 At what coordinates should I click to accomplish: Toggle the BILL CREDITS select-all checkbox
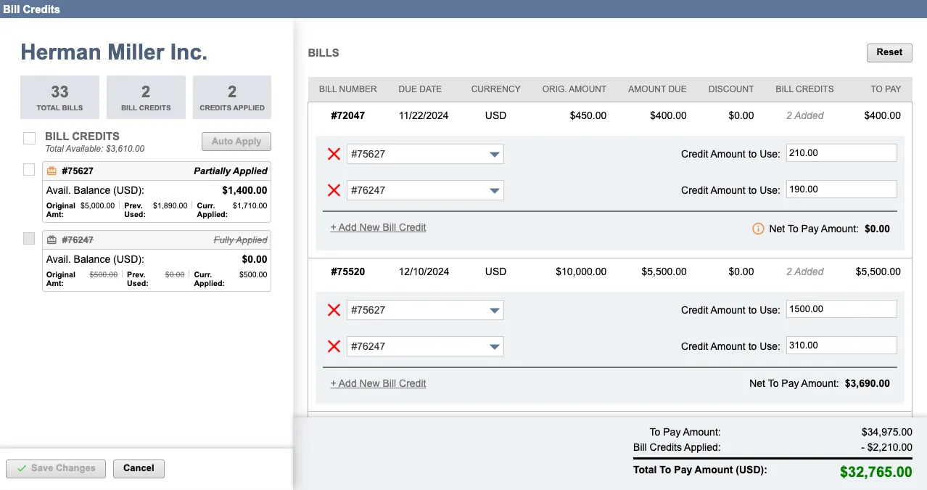pyautogui.click(x=29, y=138)
